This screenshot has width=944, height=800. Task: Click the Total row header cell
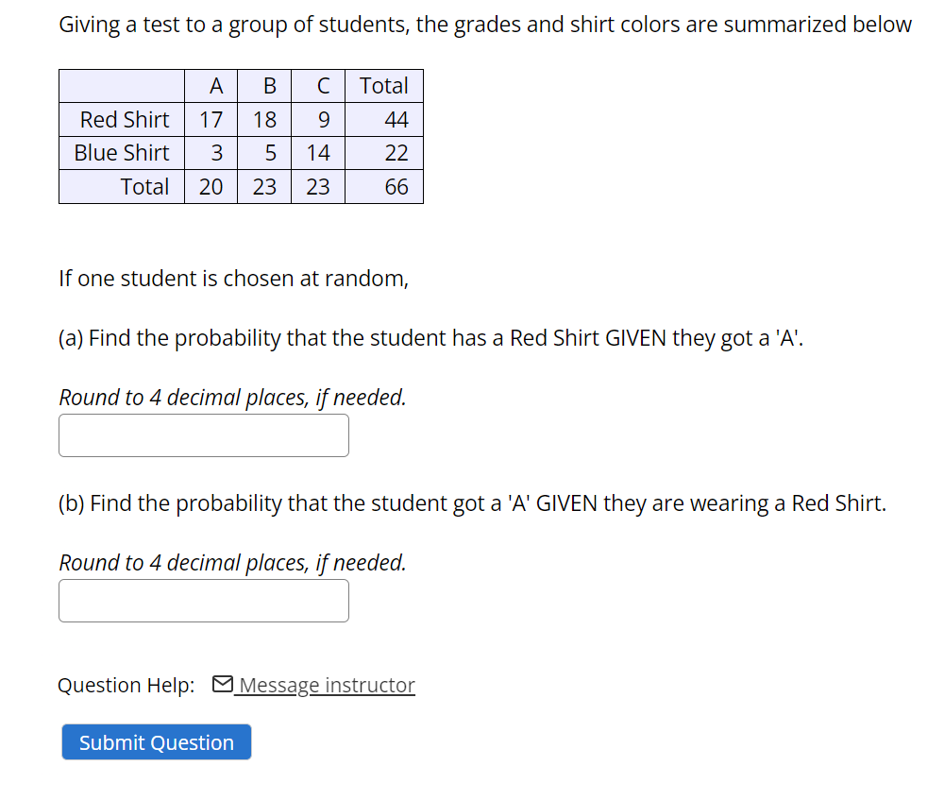(x=122, y=187)
